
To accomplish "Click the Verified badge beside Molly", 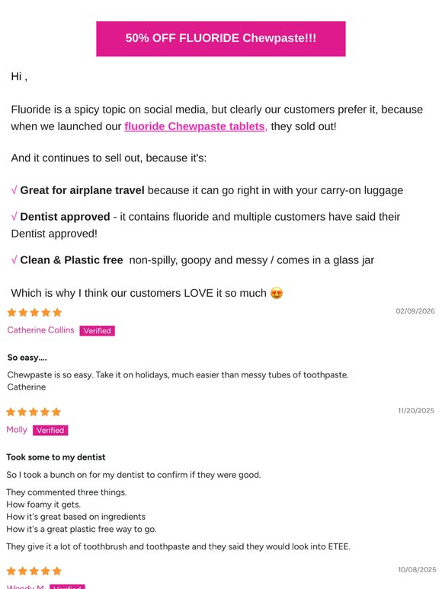I will tap(50, 430).
